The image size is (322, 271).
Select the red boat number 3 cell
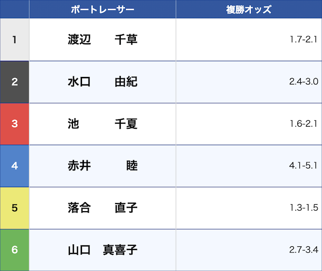coord(15,124)
